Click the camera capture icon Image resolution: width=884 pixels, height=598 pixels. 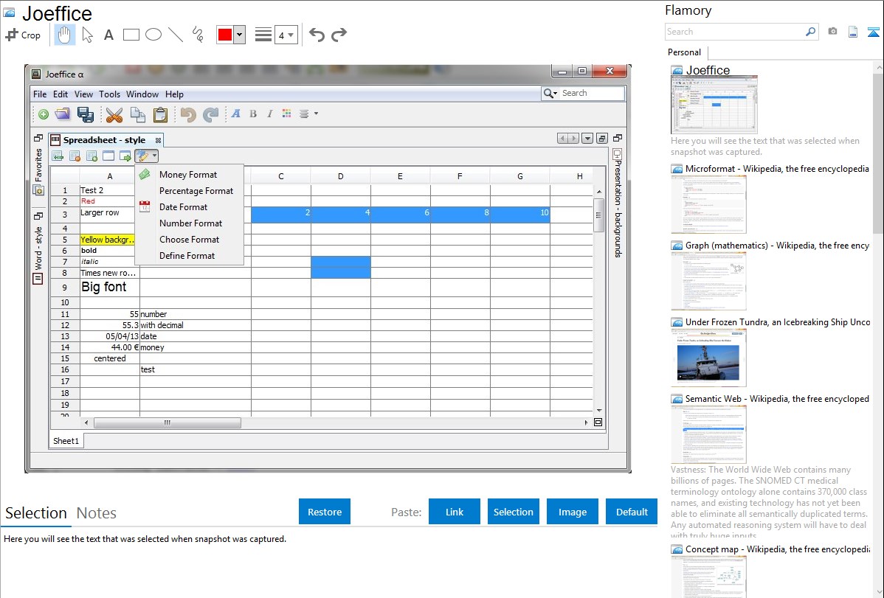click(x=832, y=32)
